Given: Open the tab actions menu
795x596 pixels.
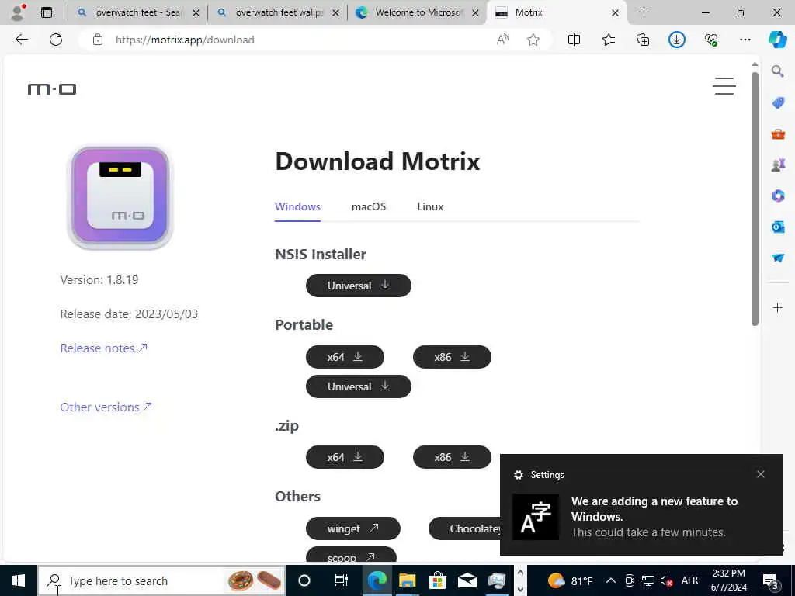Looking at the screenshot, I should 47,12.
